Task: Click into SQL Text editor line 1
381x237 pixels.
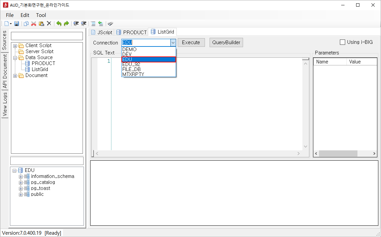Action: click(207, 61)
